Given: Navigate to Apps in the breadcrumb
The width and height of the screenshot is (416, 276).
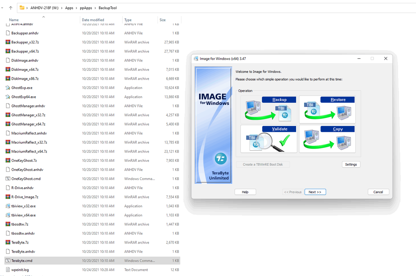Looking at the screenshot, I should point(69,8).
